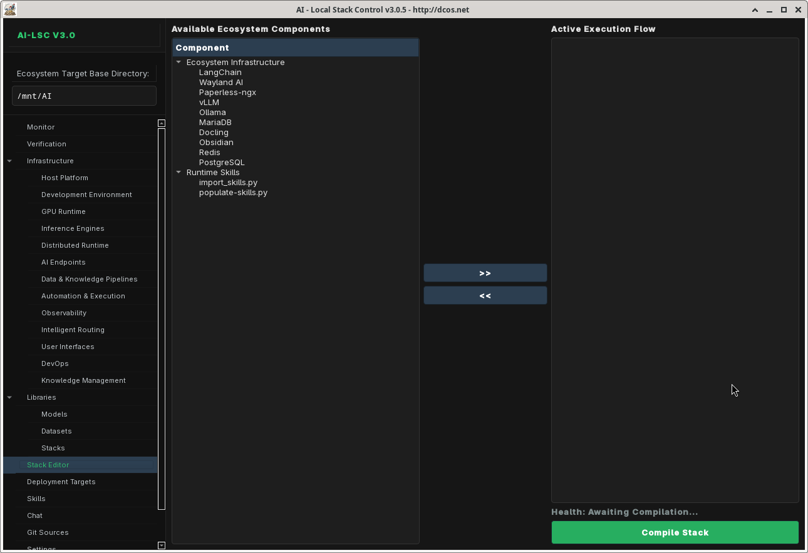Select User Interfaces in the sidebar
Image resolution: width=808 pixels, height=553 pixels.
pos(68,347)
